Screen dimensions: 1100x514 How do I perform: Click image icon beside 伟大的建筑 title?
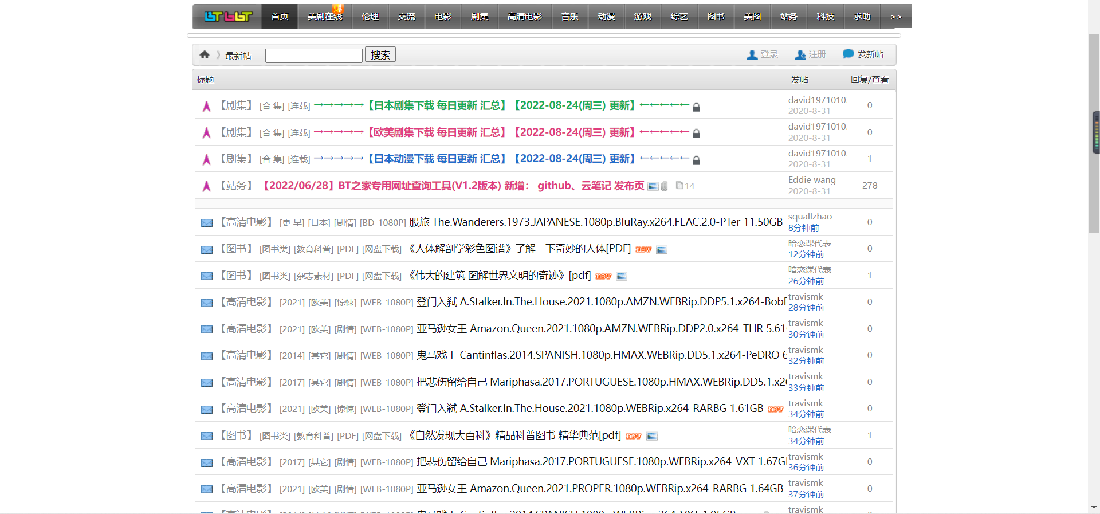tap(622, 276)
